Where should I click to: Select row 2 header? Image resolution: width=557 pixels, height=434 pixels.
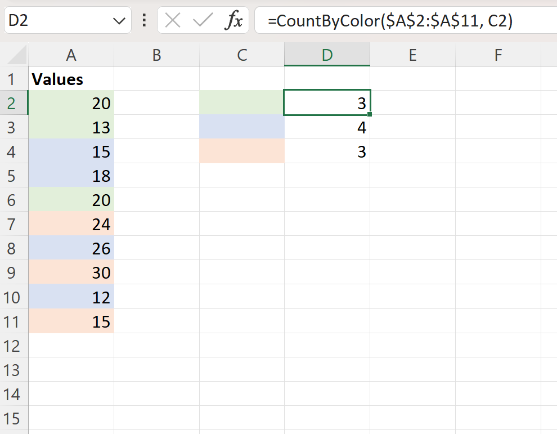(x=14, y=102)
